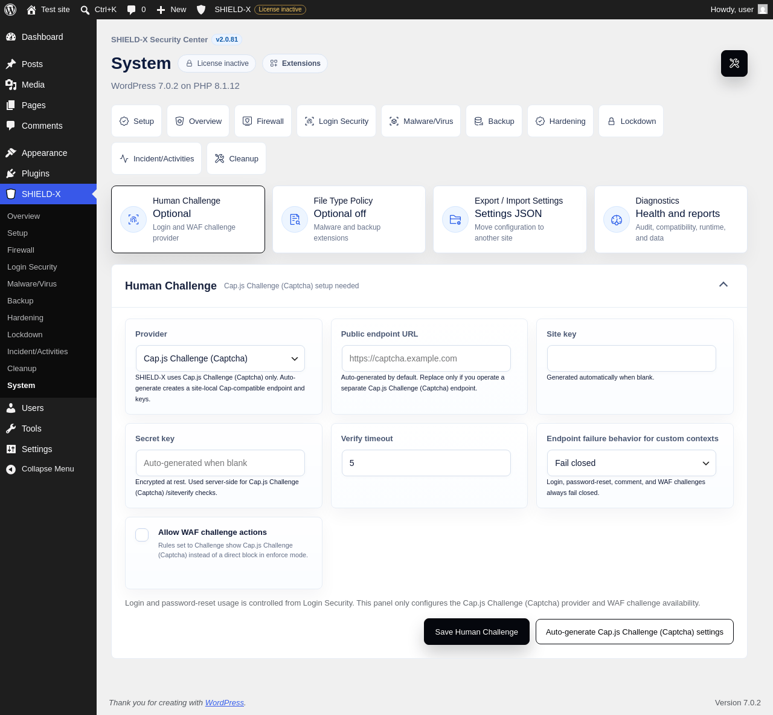Image resolution: width=773 pixels, height=715 pixels.
Task: Click the Appearance paintbrush icon
Action: [11, 153]
